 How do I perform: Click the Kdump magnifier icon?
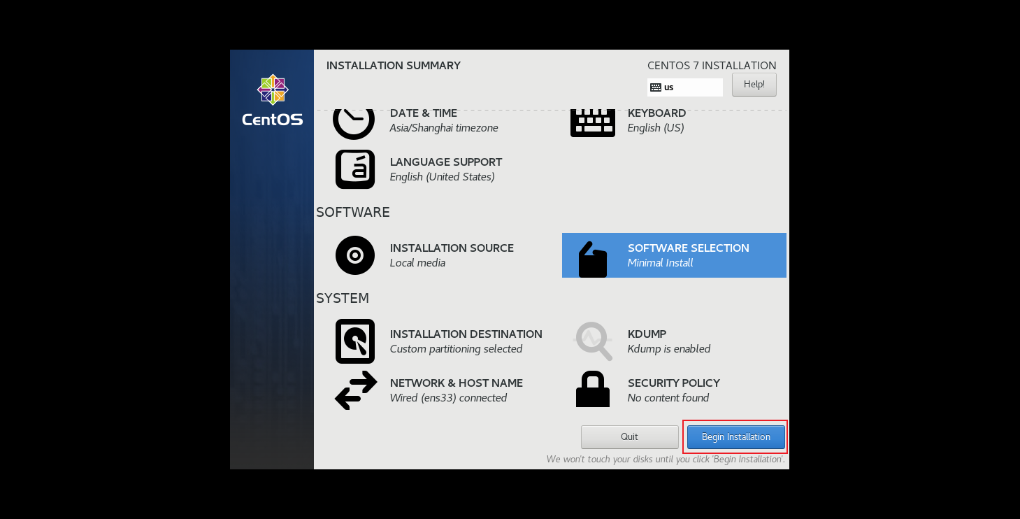(x=594, y=341)
